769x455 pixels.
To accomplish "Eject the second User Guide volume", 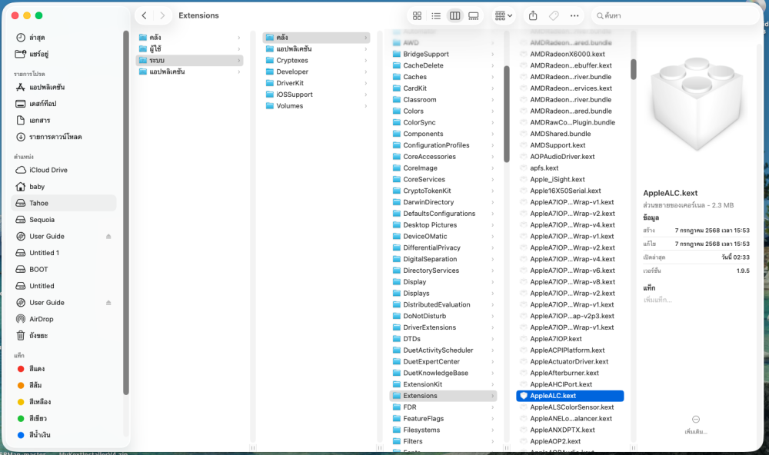I will pyautogui.click(x=108, y=303).
